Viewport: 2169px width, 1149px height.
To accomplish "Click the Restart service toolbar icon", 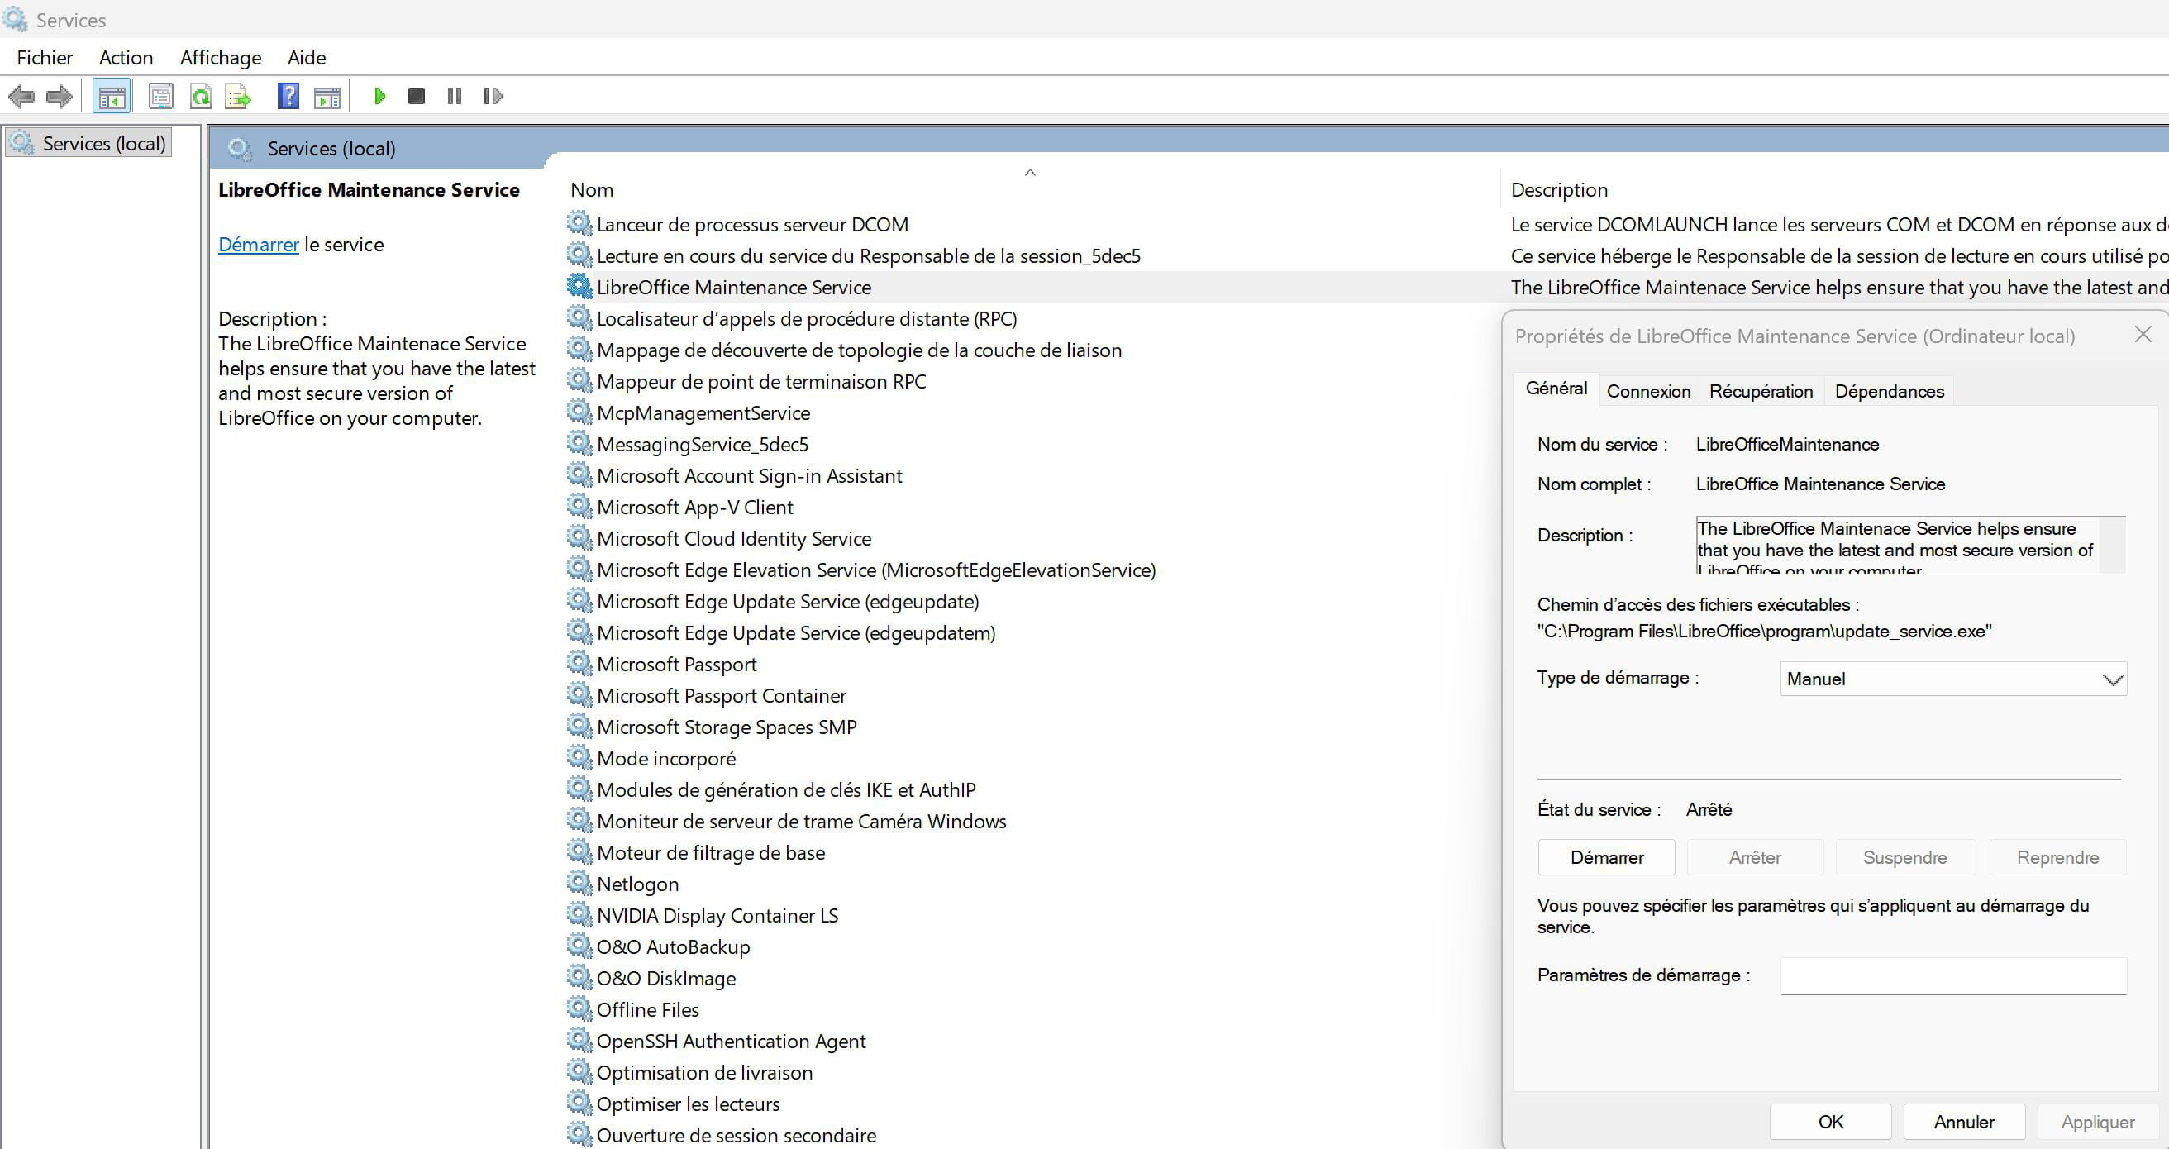I will (x=493, y=96).
